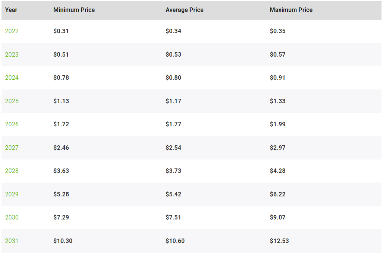
Task: Click the Average Price column header
Action: click(185, 10)
